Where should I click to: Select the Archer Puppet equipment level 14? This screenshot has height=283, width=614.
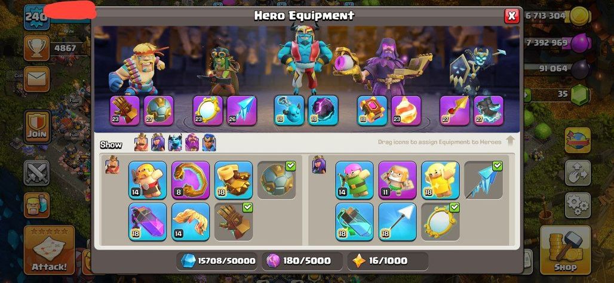pos(354,180)
